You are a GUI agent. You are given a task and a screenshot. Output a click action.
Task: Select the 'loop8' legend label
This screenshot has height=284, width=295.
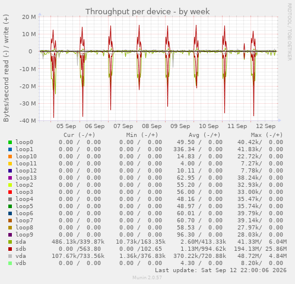point(24,228)
